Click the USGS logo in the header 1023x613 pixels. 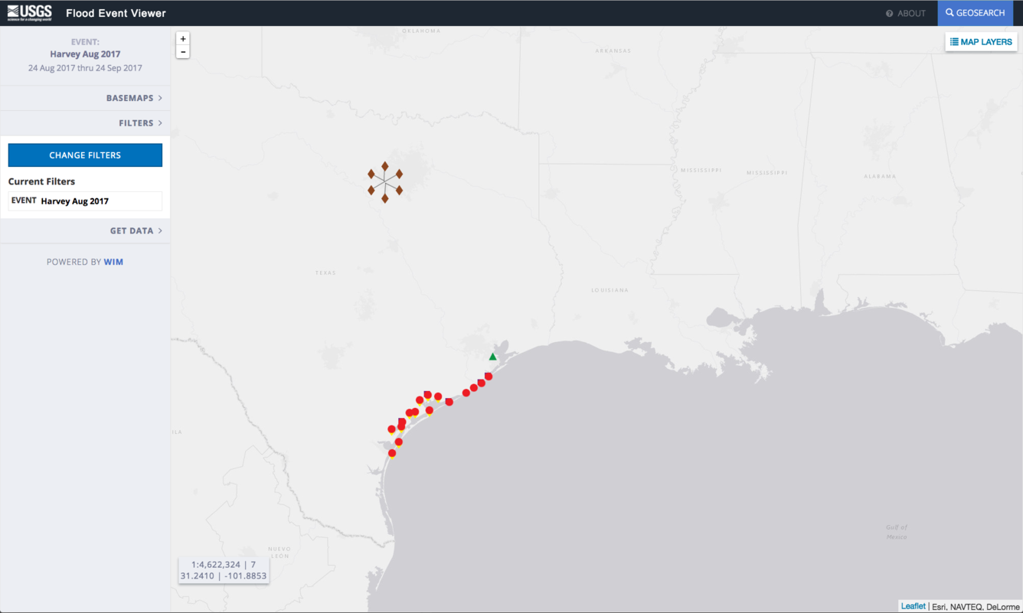click(30, 12)
